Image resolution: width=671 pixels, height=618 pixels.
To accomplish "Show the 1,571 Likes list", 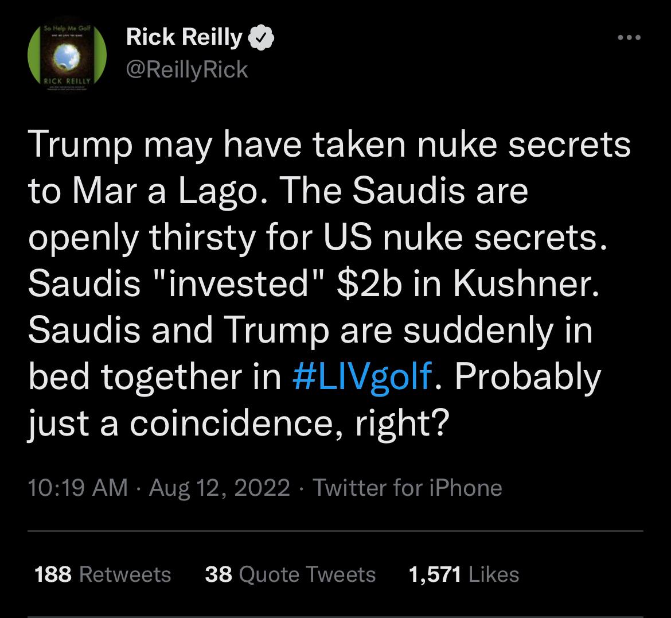I will tap(463, 574).
